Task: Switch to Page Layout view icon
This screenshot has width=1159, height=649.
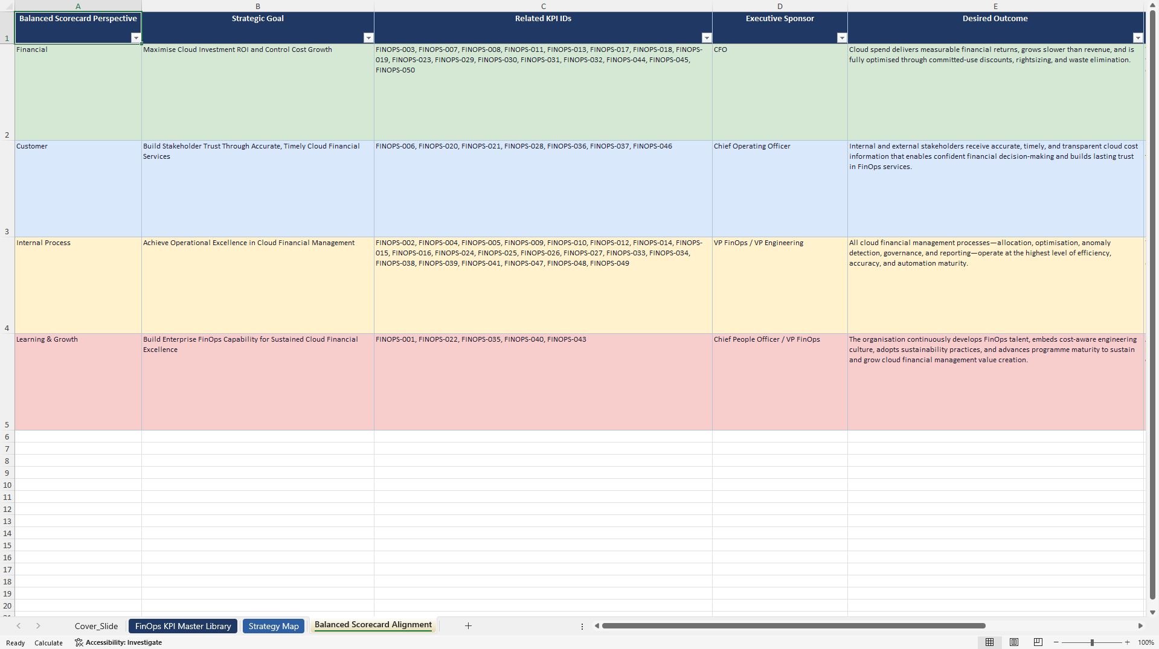Action: pyautogui.click(x=1014, y=642)
